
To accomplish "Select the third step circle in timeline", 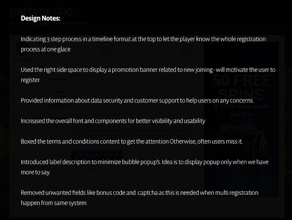I will coord(186,49).
